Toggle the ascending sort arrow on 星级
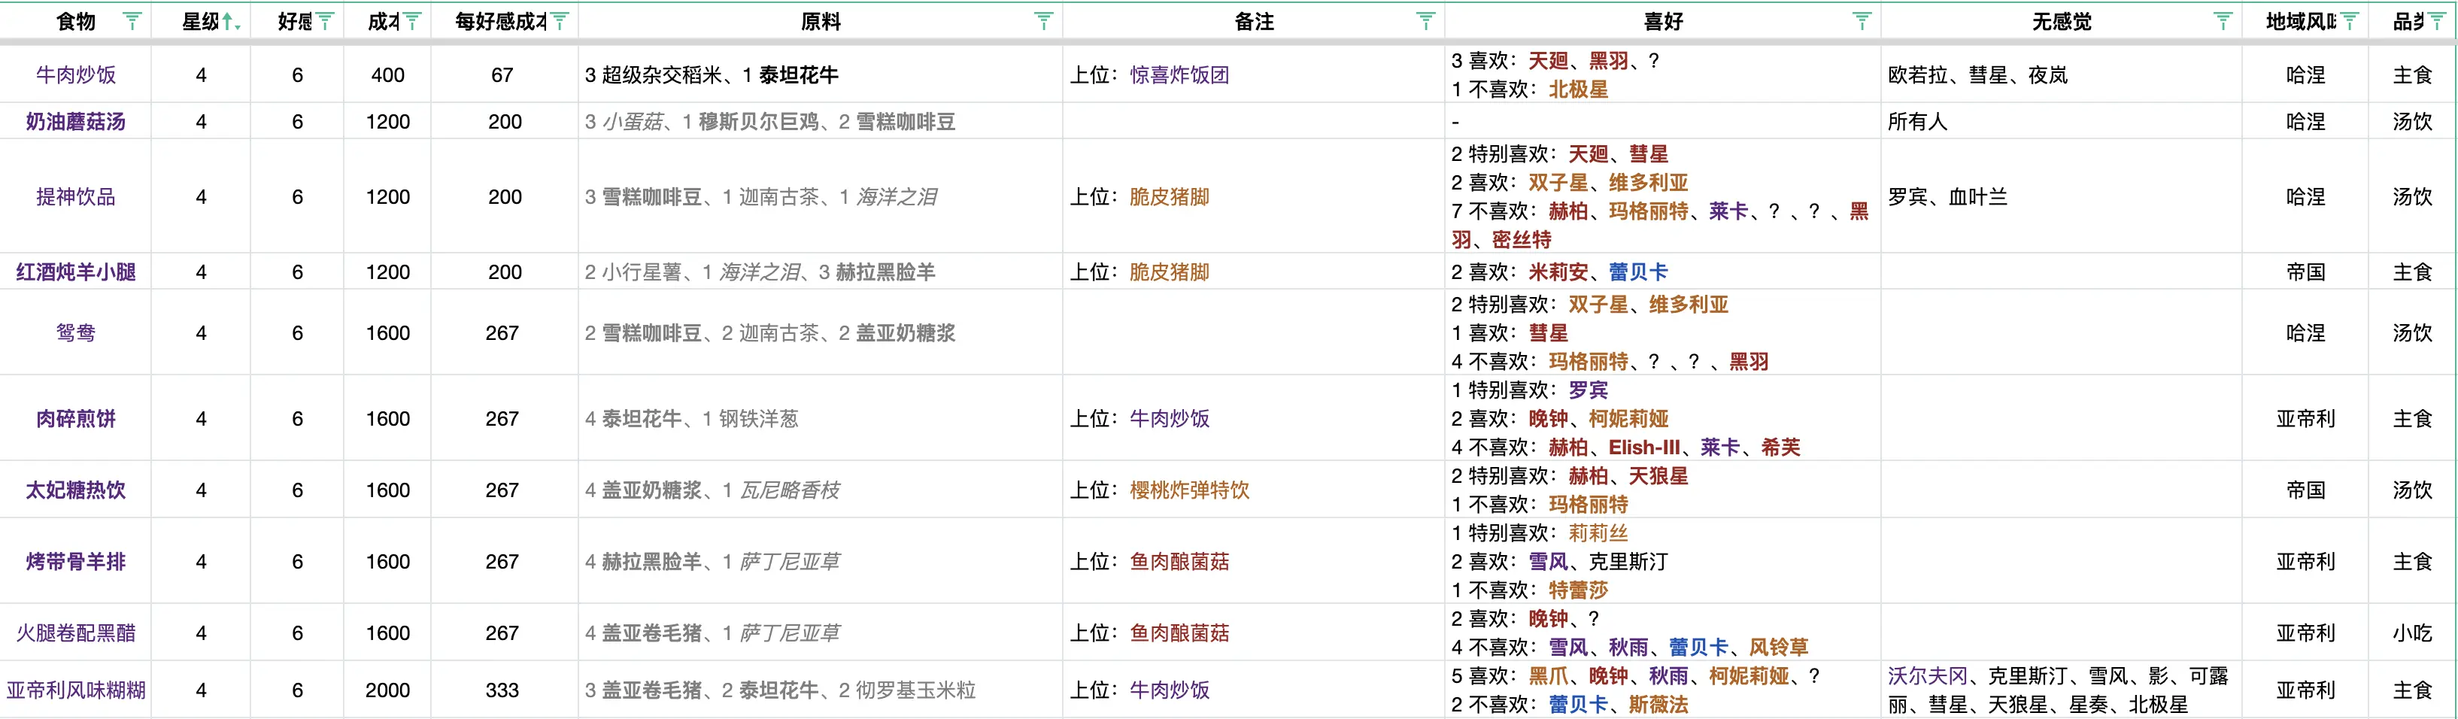The image size is (2458, 719). [x=226, y=19]
